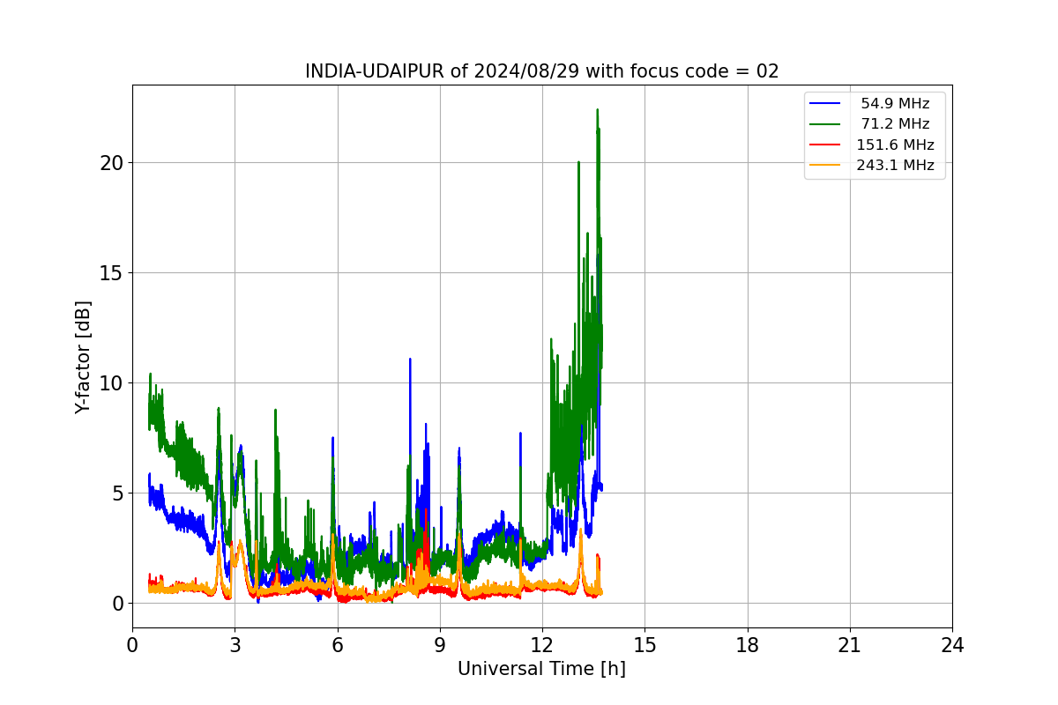Click the Universal Time [h] axis label
This screenshot has height=705, width=1058.
click(x=541, y=670)
